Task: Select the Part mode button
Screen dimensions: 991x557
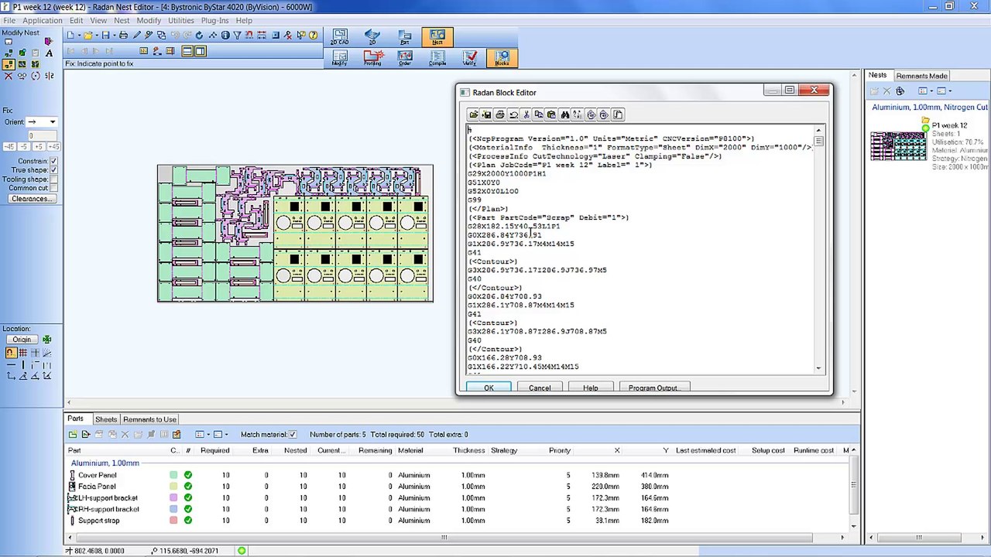Action: point(404,38)
